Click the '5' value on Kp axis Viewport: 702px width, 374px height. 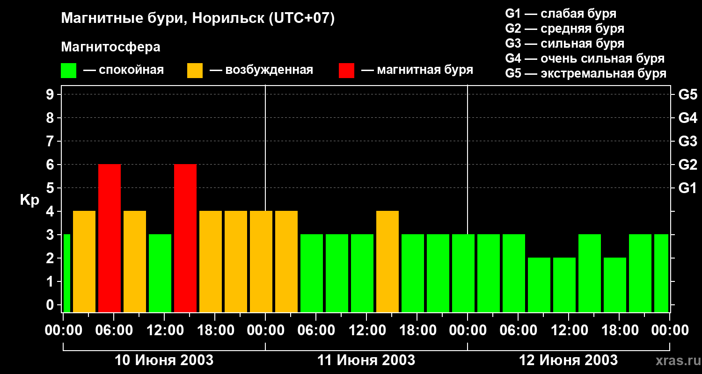coord(51,188)
